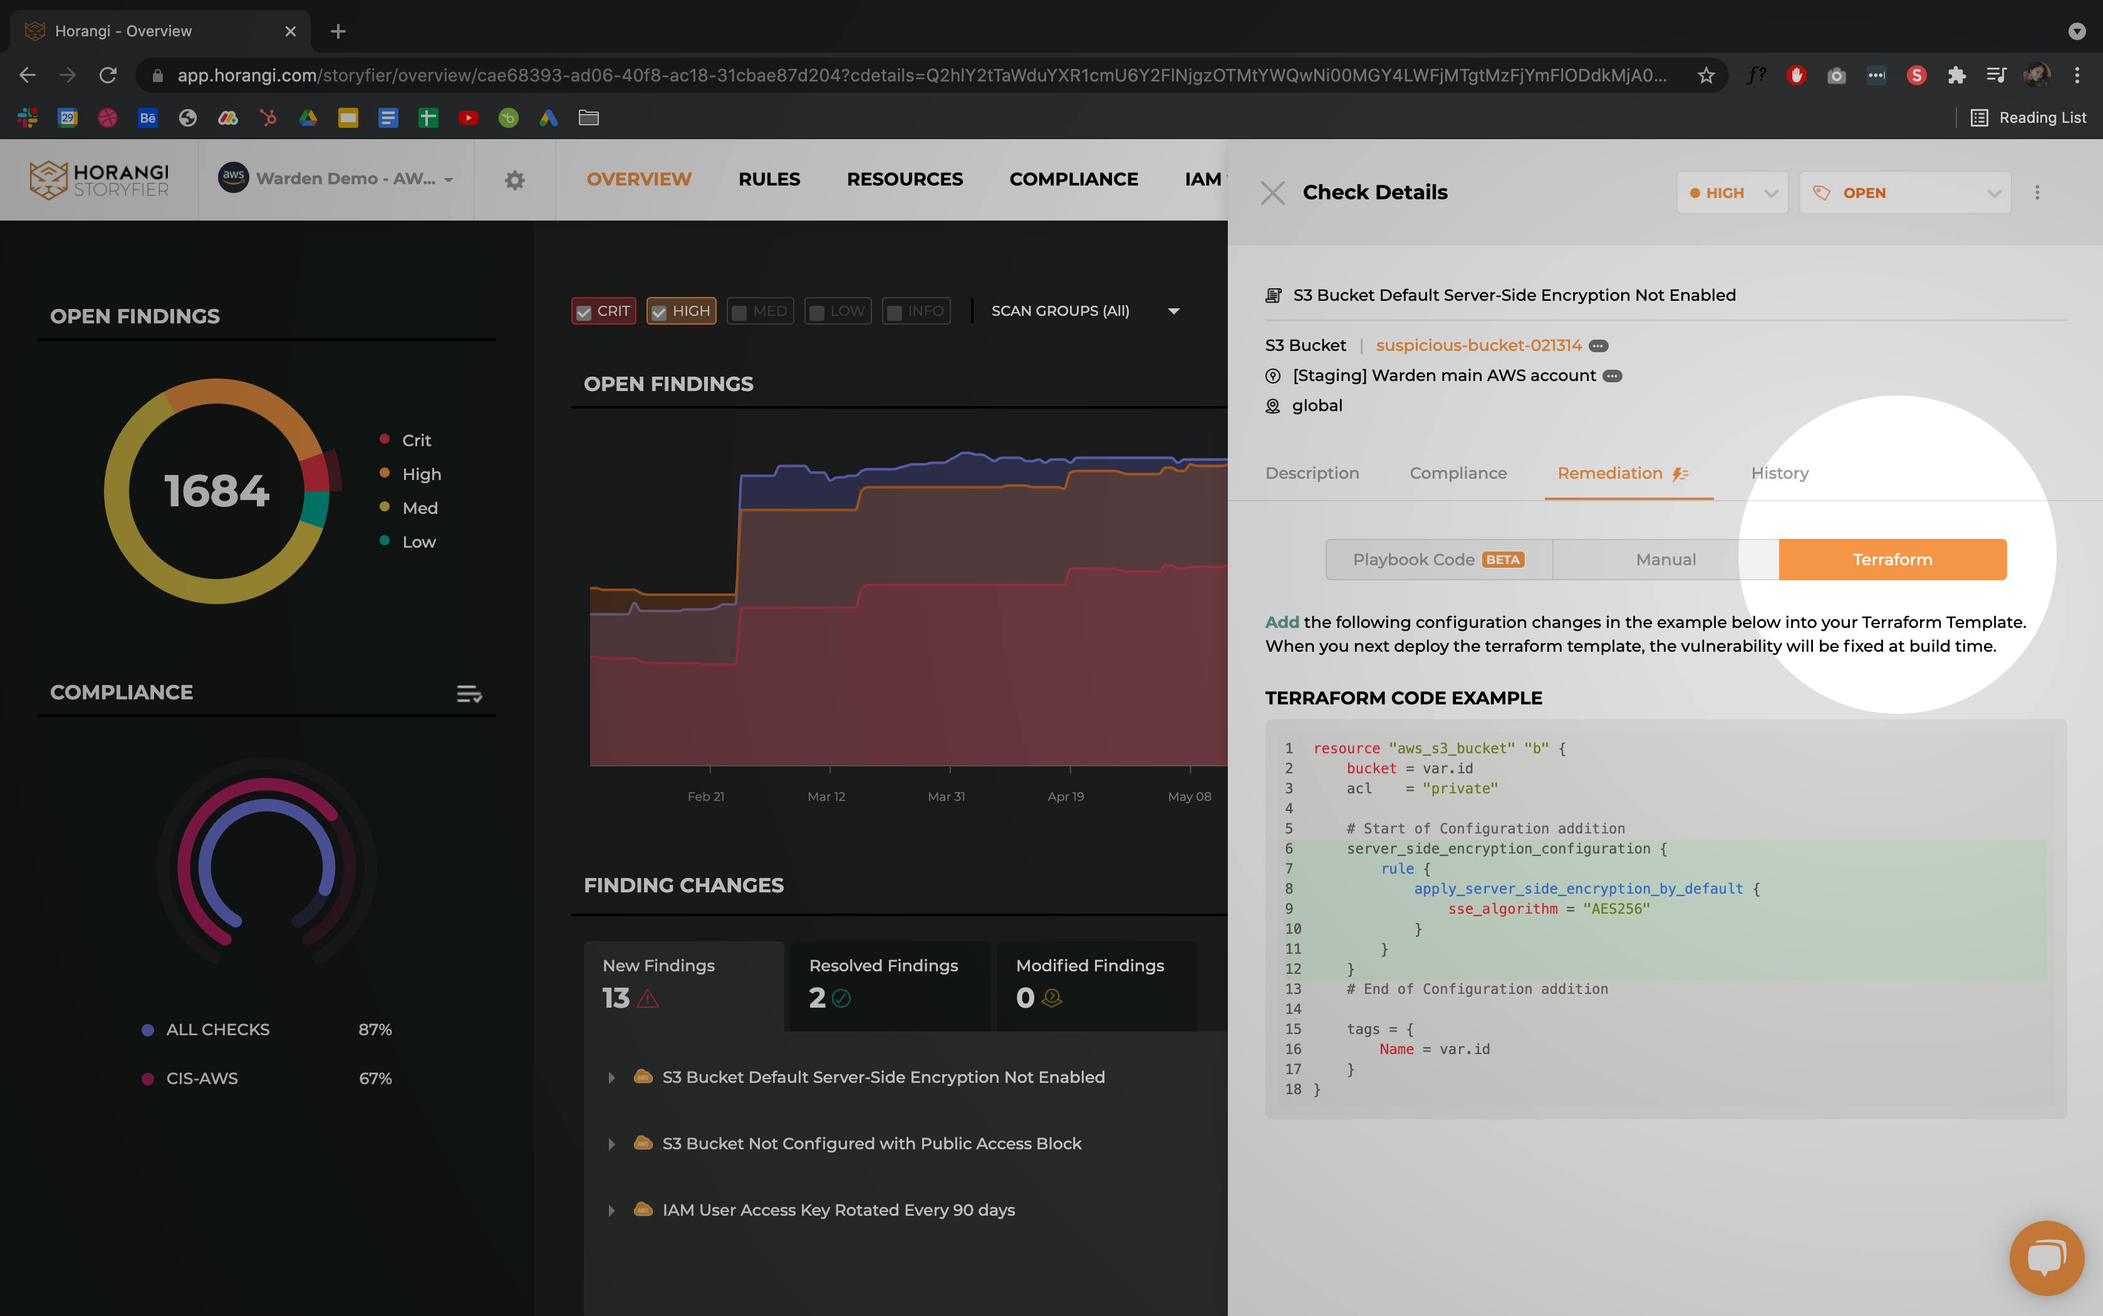Open the compliance filter list icon
This screenshot has height=1316, width=2103.
pos(469,694)
